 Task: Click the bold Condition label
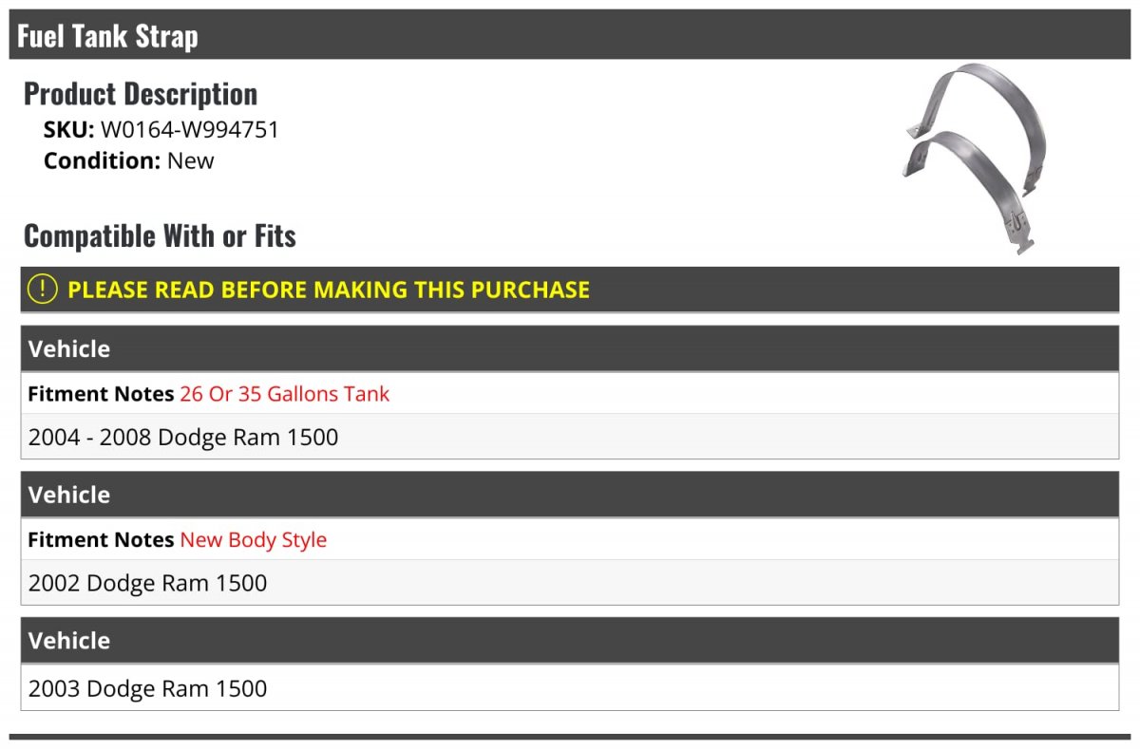(x=102, y=160)
